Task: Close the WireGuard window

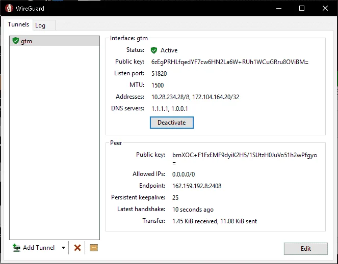Action: coord(325,8)
